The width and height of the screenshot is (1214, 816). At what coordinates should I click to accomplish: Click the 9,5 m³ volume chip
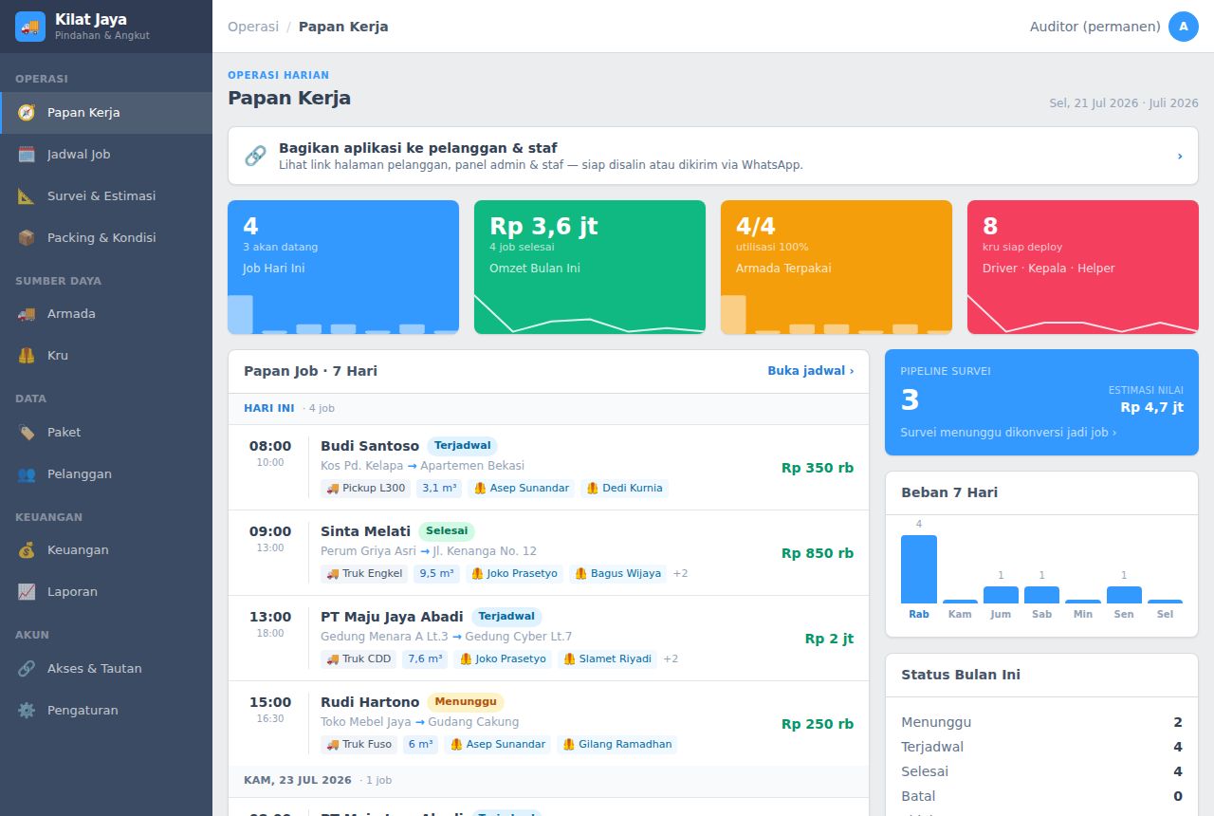[437, 574]
